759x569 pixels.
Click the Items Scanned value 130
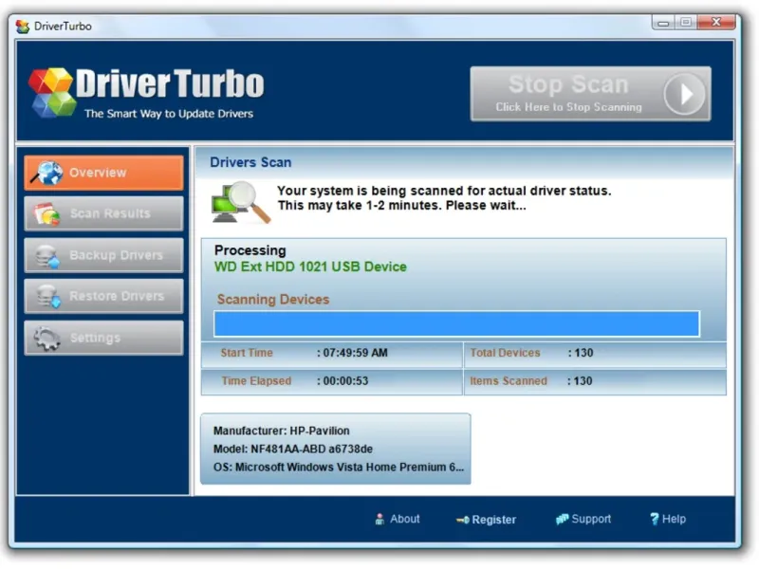pos(583,381)
